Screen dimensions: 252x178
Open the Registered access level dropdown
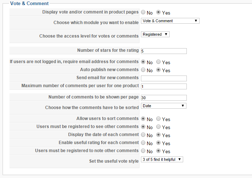[x=155, y=34]
